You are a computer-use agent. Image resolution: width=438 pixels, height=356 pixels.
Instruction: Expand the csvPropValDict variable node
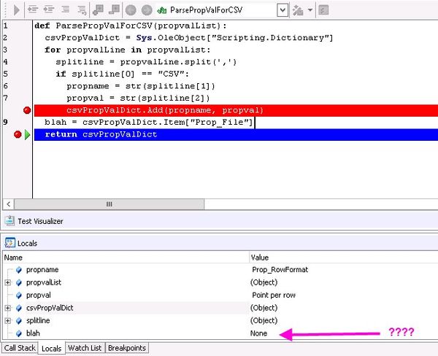click(x=8, y=308)
